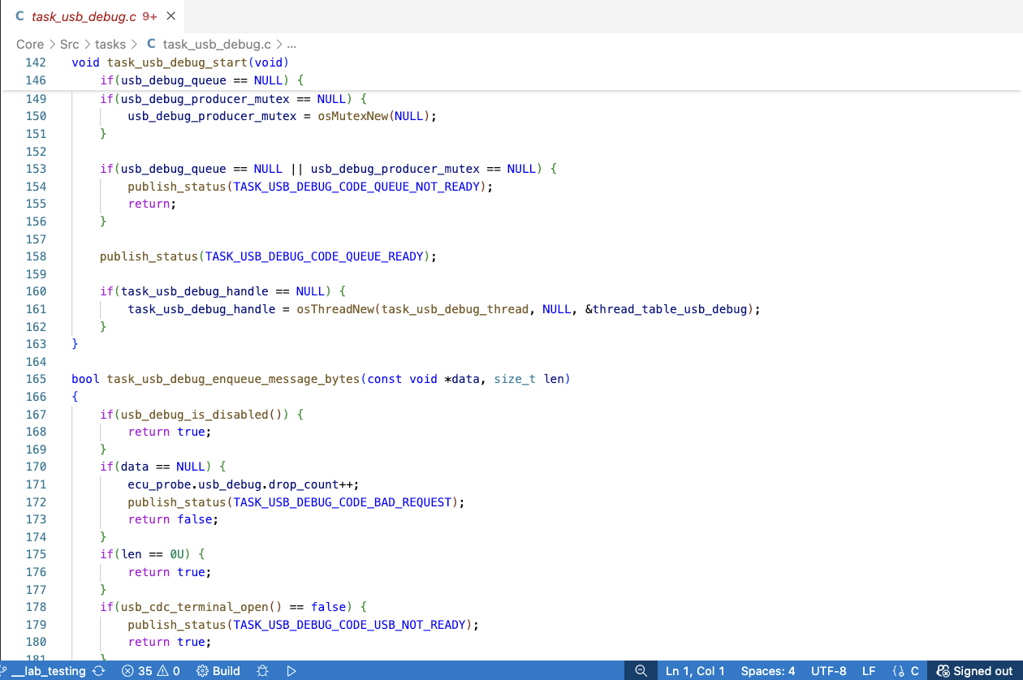Open the zoom magnifier in status bar
This screenshot has height=680, width=1023.
pos(641,671)
